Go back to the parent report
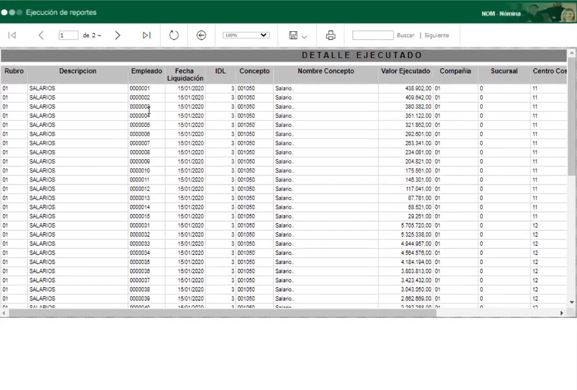 tap(201, 35)
